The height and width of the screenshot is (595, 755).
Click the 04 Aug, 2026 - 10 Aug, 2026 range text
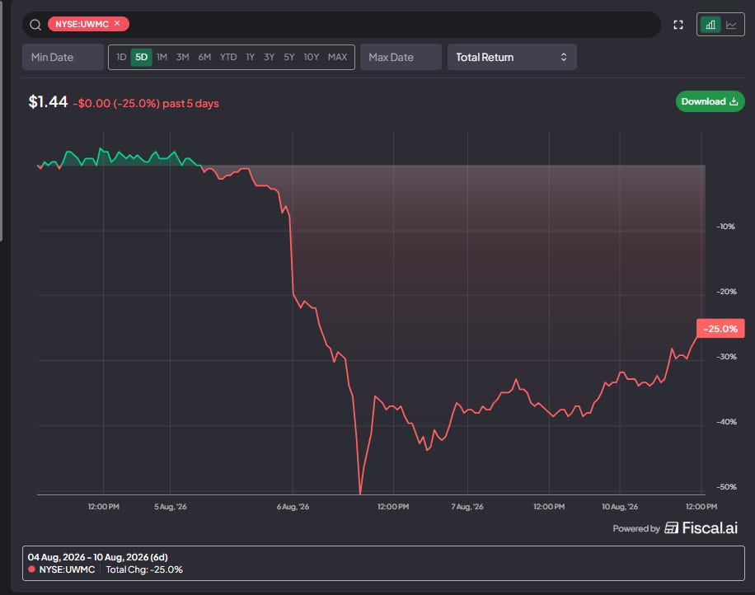pos(98,557)
